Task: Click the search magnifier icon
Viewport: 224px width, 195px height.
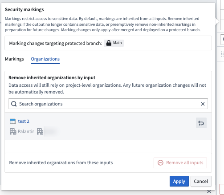Action: pos(14,104)
